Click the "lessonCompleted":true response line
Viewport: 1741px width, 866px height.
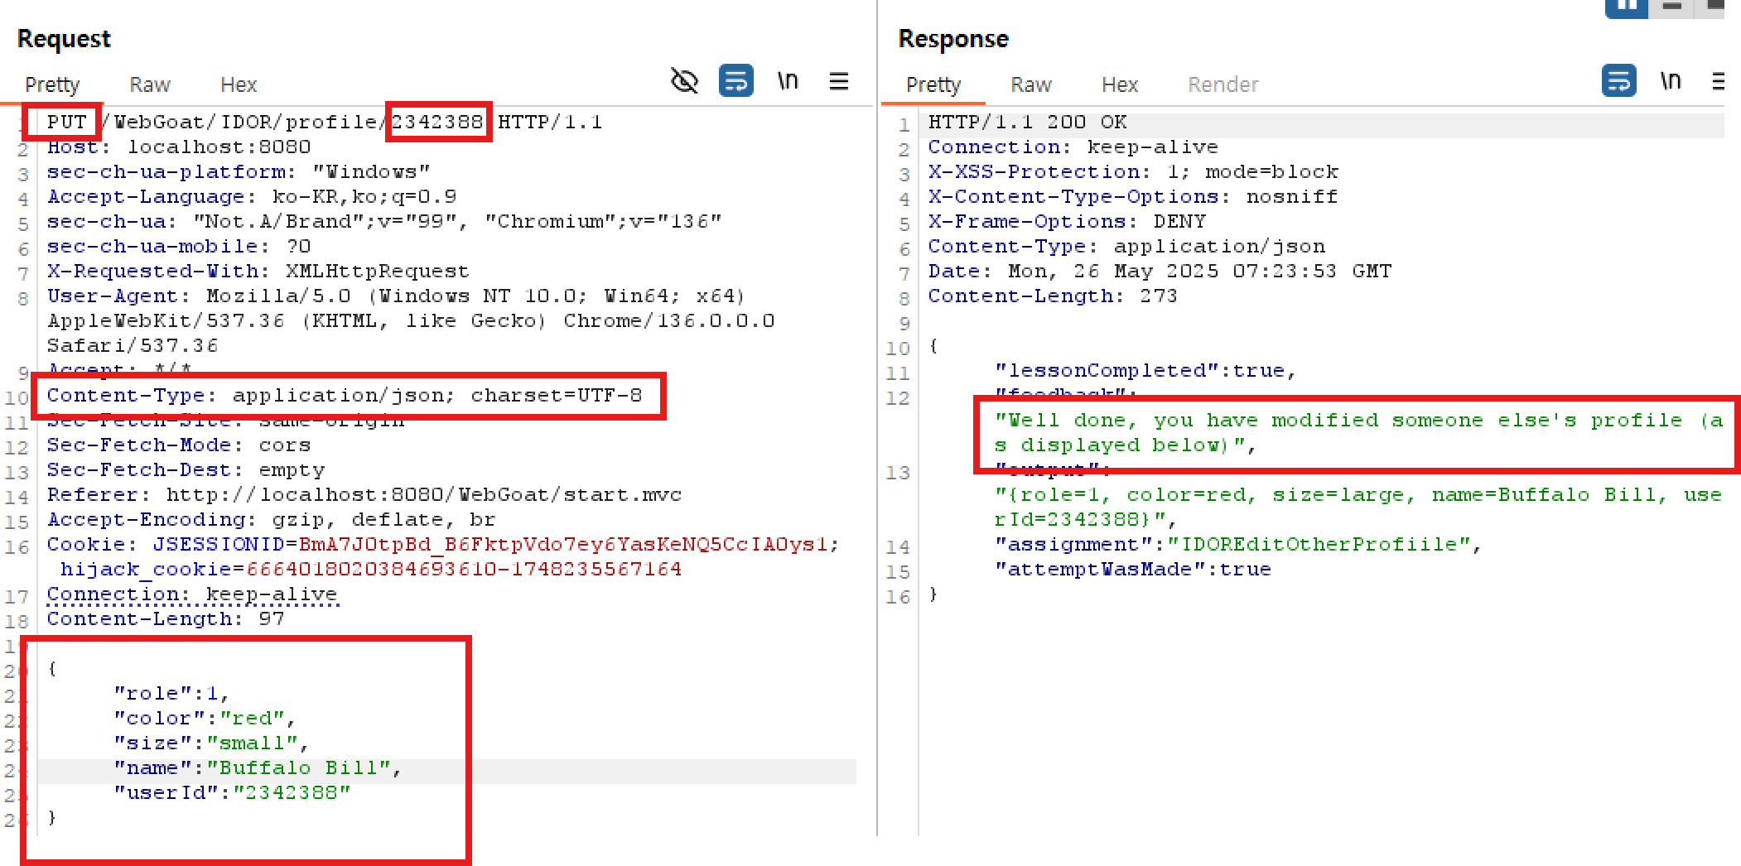coord(1145,370)
